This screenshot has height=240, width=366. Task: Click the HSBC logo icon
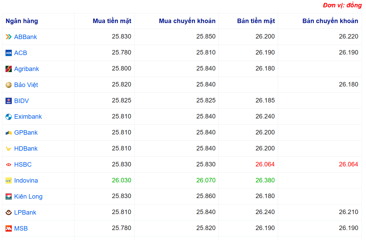coord(9,165)
